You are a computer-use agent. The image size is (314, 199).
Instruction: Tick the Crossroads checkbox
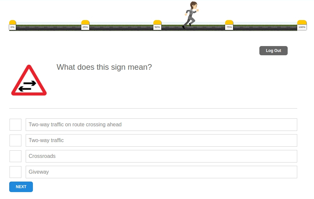(15, 156)
